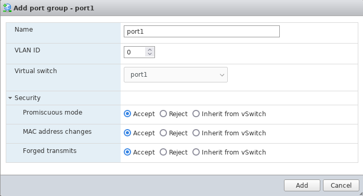Click the Promiscuous mode label

click(53, 113)
